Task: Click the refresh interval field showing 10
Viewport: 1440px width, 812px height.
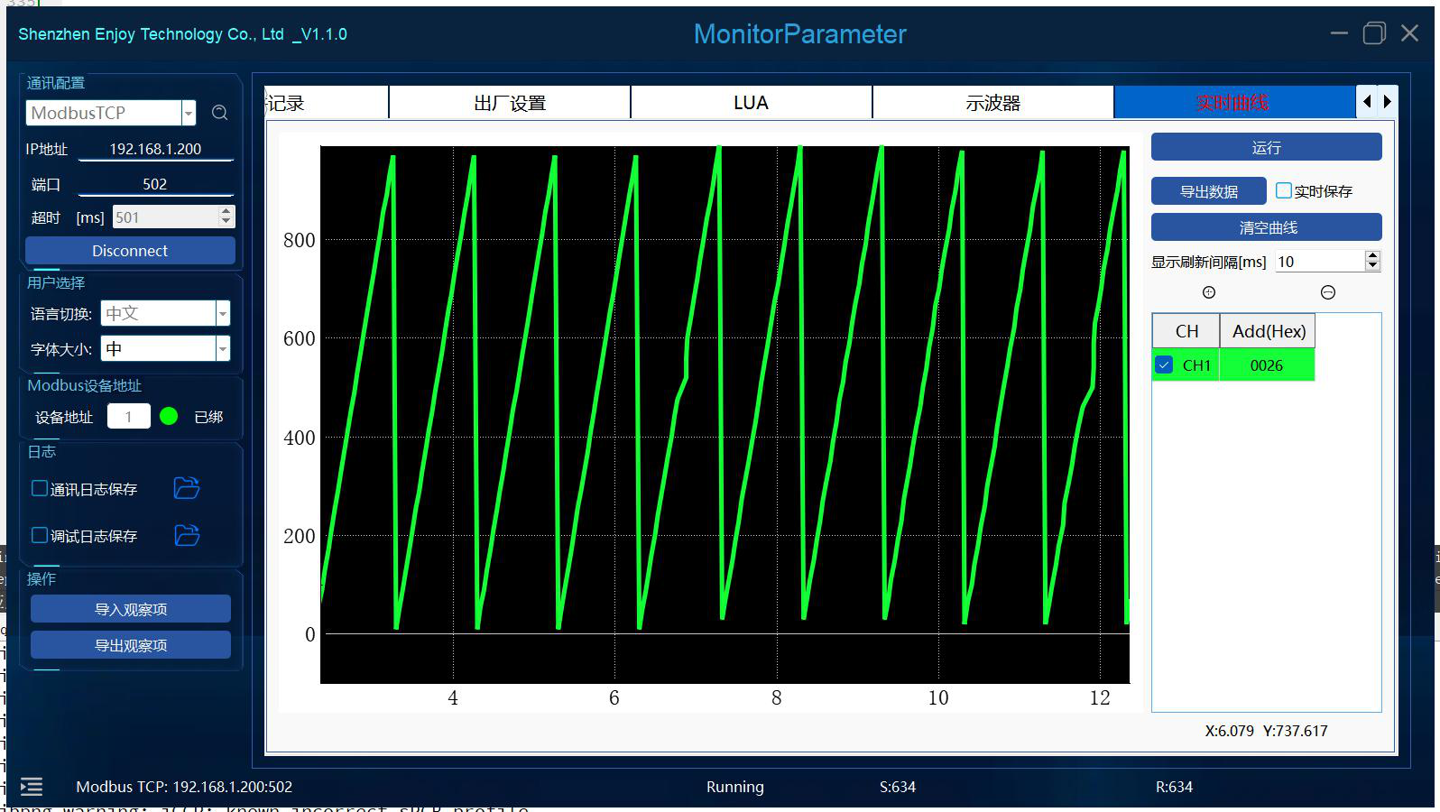Action: point(1318,262)
